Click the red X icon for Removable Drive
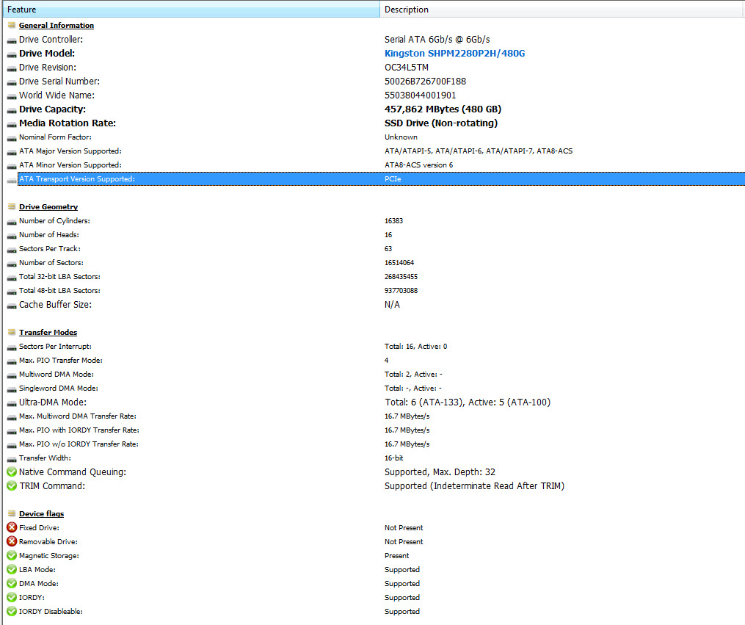The height and width of the screenshot is (625, 745). tap(12, 541)
